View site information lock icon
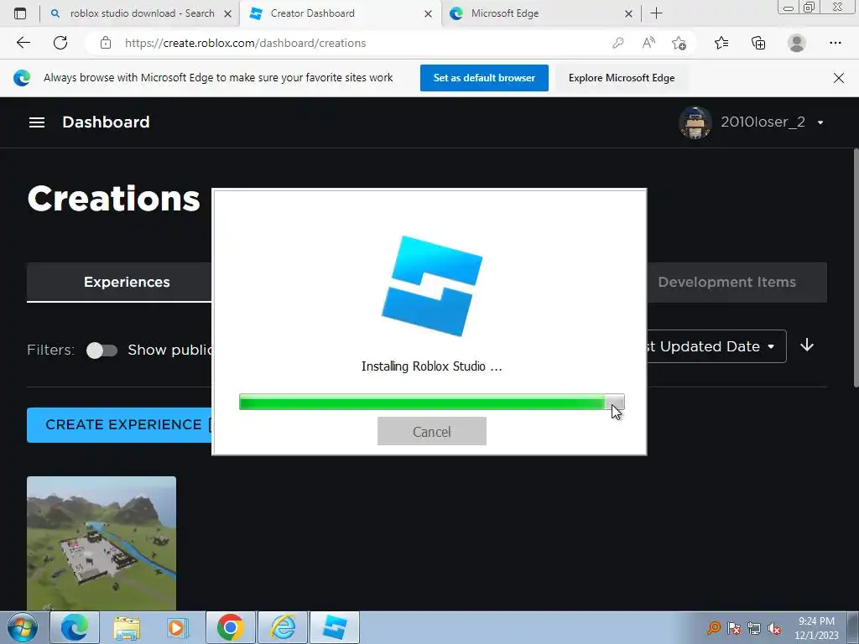The height and width of the screenshot is (644, 859). [x=106, y=43]
